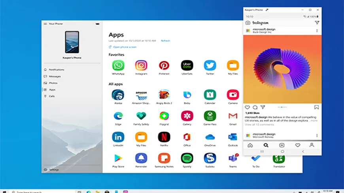Share the Instagram post via send icon

click(263, 107)
